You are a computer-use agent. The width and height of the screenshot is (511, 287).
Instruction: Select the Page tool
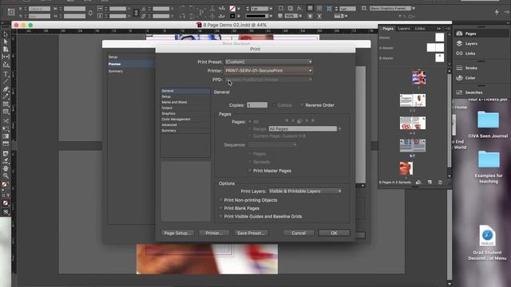6,49
